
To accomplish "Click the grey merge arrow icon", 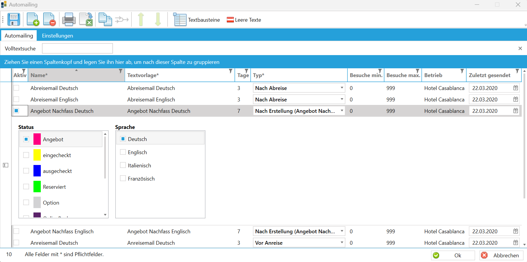I will click(x=122, y=20).
